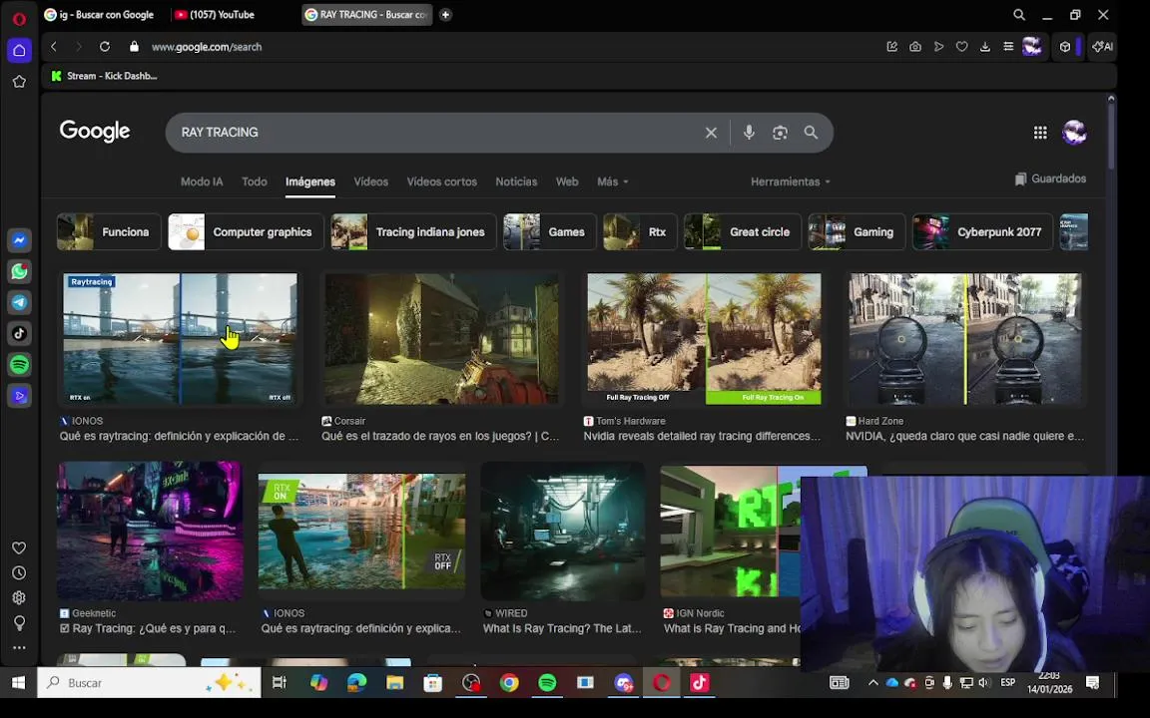Clear the Google search box

[x=711, y=133]
